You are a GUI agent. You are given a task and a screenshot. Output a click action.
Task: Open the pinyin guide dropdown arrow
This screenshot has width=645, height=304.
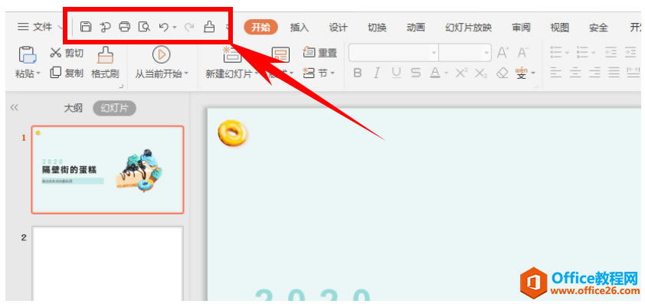533,74
